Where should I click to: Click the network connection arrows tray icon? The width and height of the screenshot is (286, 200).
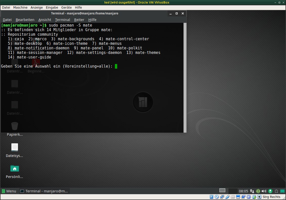click(x=252, y=191)
